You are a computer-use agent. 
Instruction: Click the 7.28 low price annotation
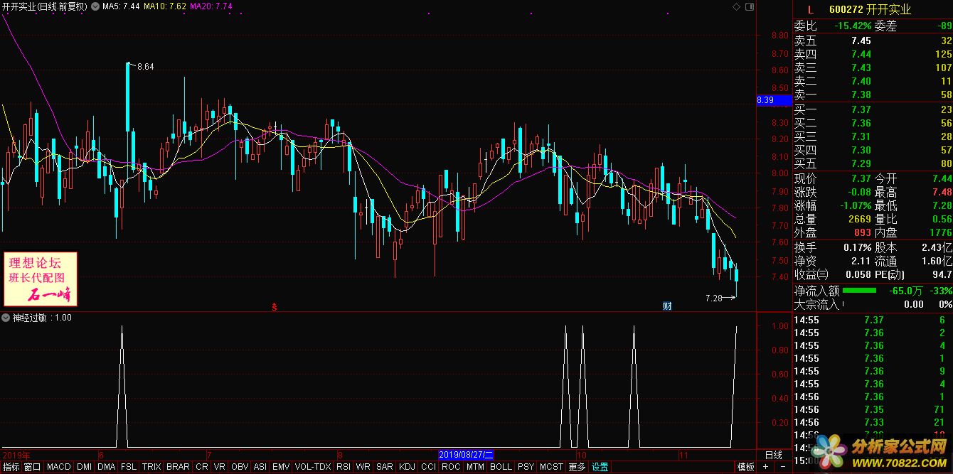tap(713, 298)
